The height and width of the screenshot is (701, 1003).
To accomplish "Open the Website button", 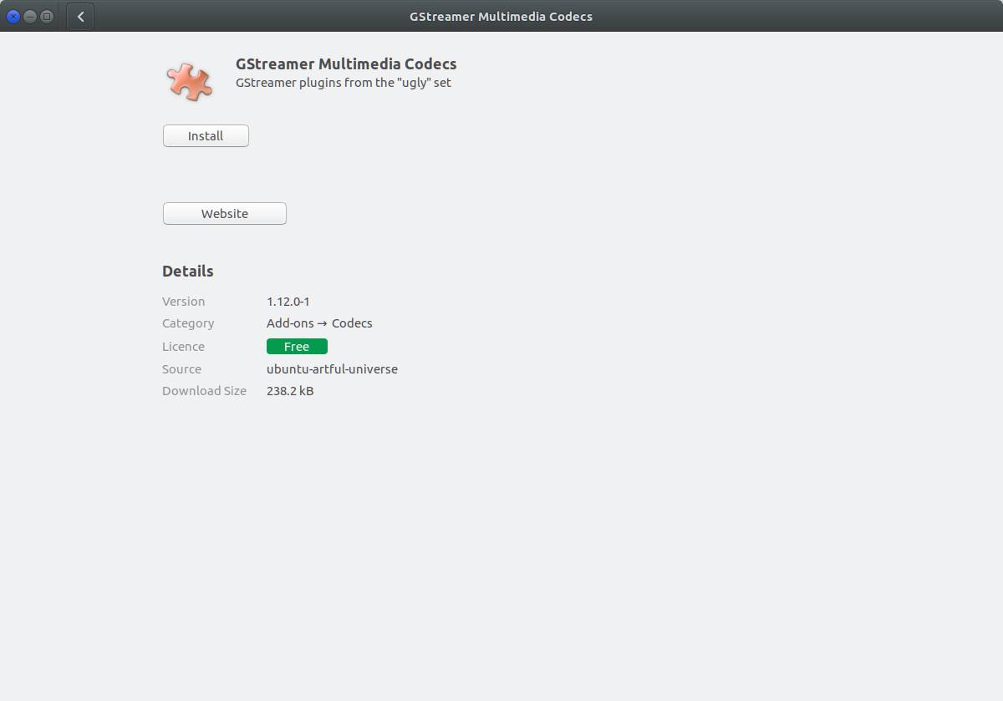I will (225, 214).
